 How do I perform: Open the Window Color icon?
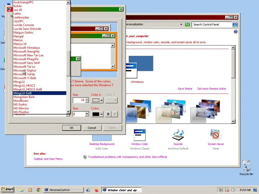(x=140, y=135)
